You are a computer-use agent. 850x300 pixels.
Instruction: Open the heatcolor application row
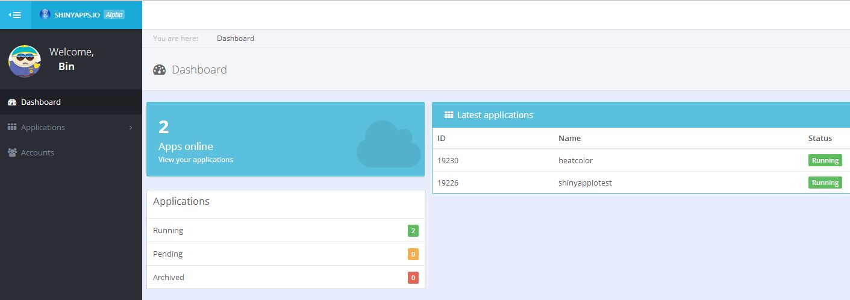click(x=575, y=161)
